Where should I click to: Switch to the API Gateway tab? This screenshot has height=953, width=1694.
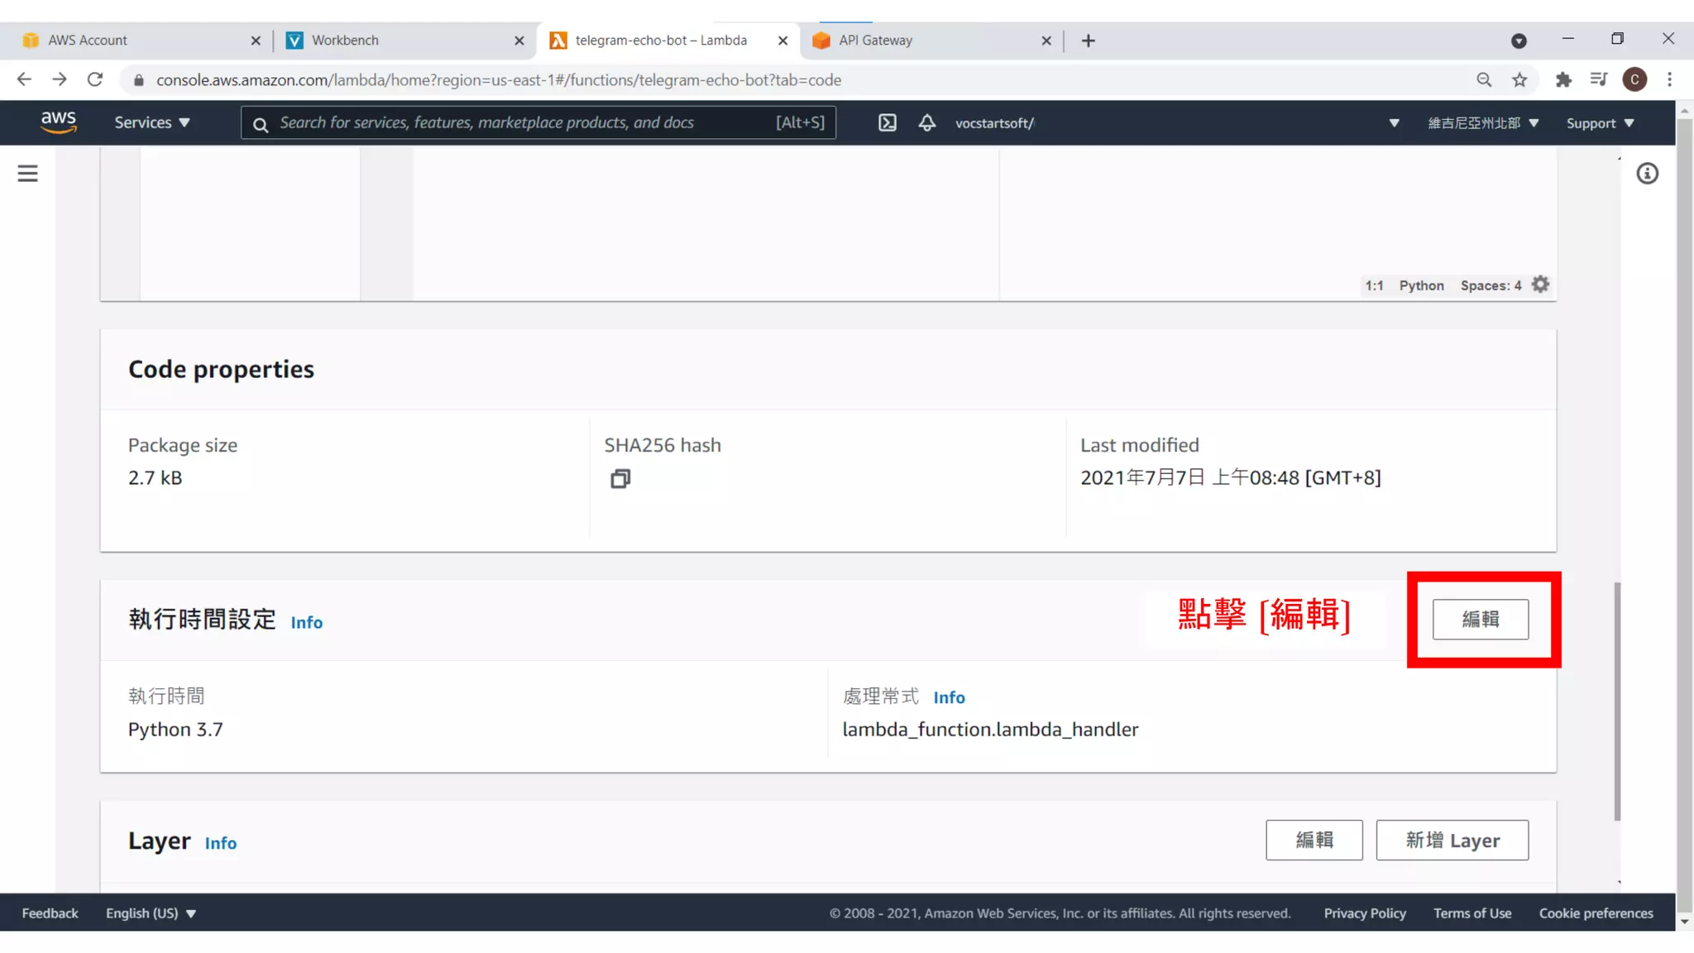(875, 41)
